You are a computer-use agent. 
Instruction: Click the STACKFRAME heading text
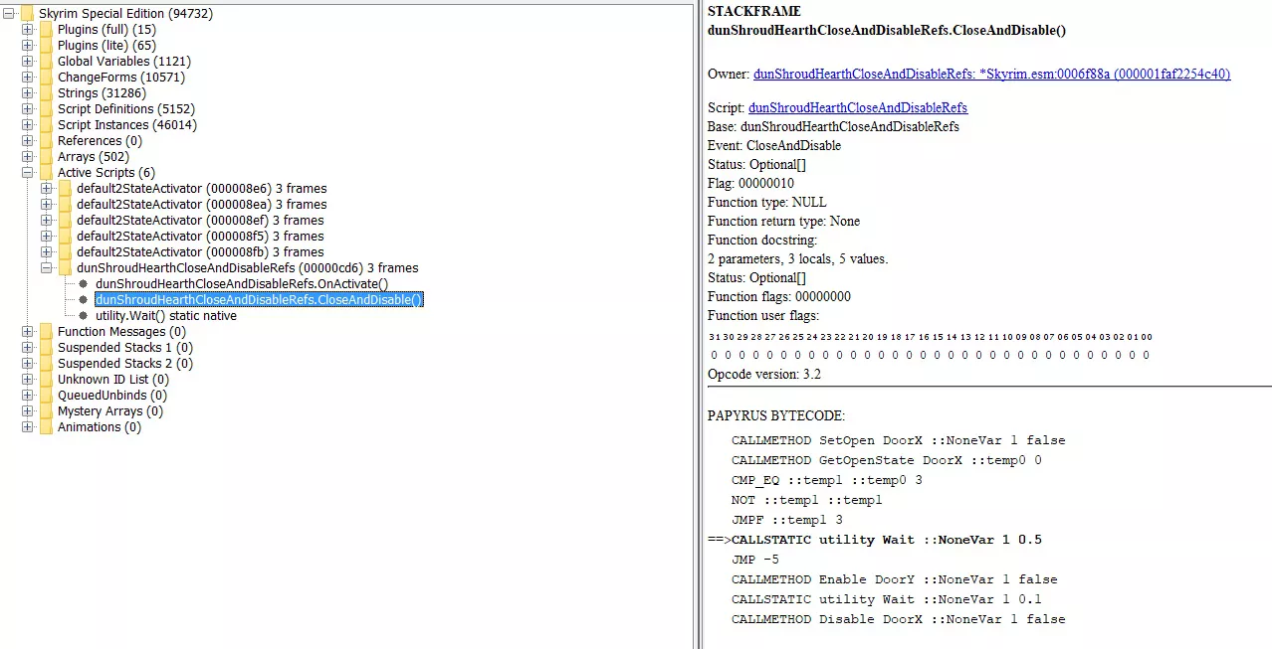[753, 11]
